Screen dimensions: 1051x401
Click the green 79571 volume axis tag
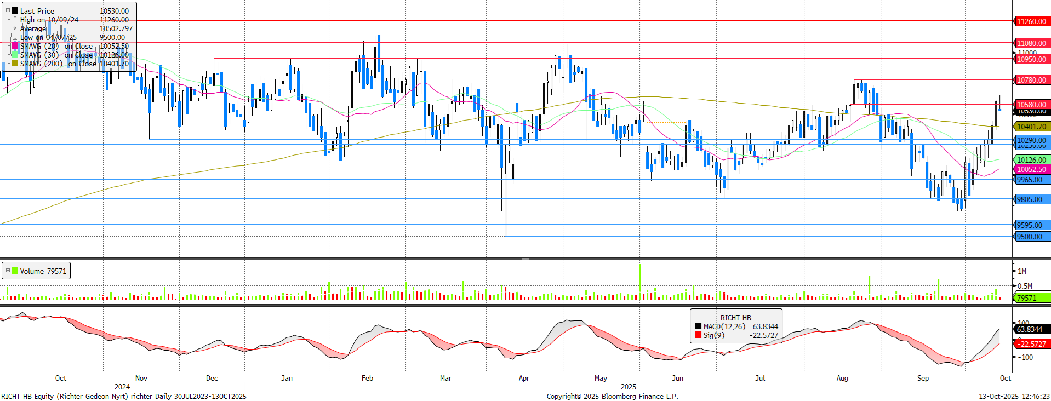tap(1031, 298)
